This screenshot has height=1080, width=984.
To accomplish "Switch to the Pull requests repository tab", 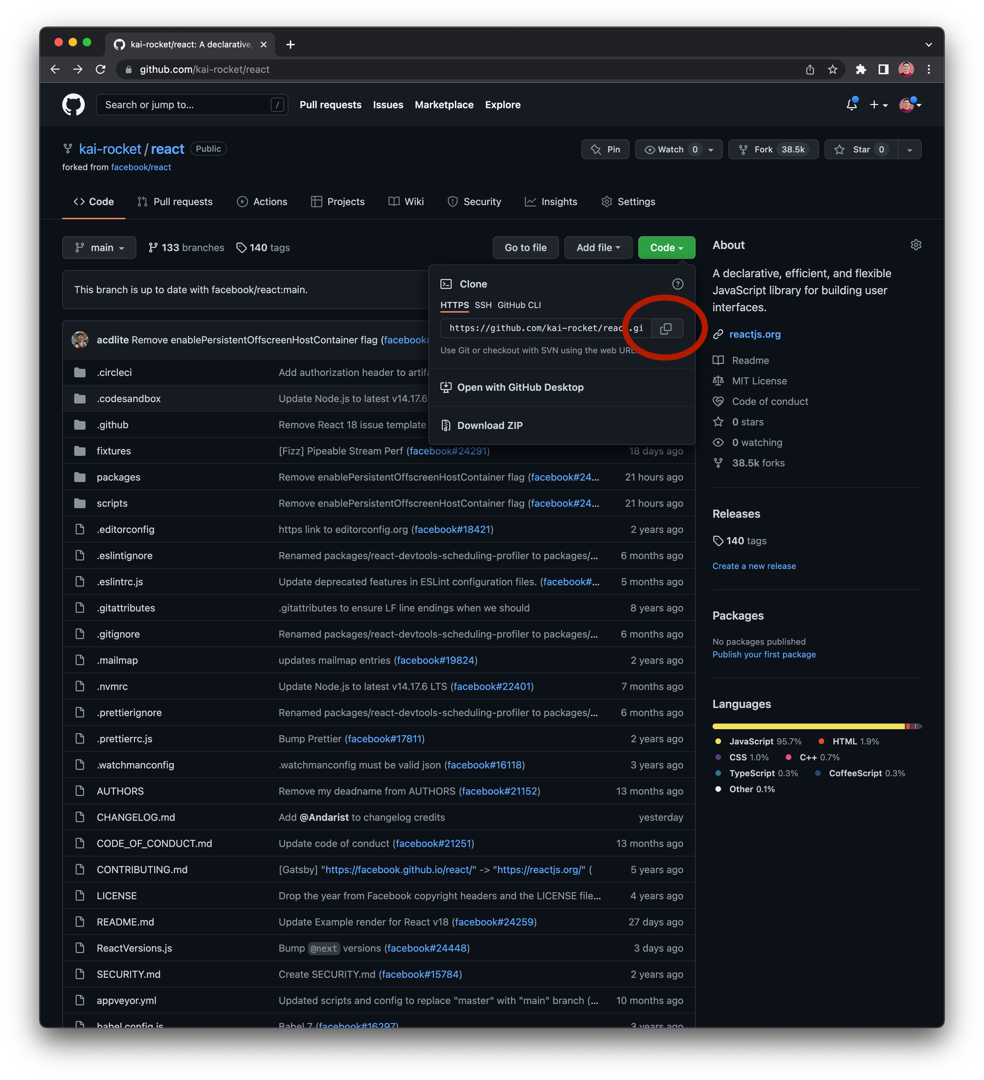I will [175, 202].
